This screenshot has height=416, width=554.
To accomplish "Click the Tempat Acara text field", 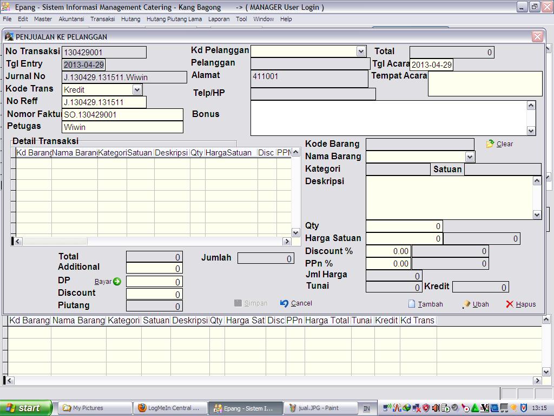I will pos(485,84).
